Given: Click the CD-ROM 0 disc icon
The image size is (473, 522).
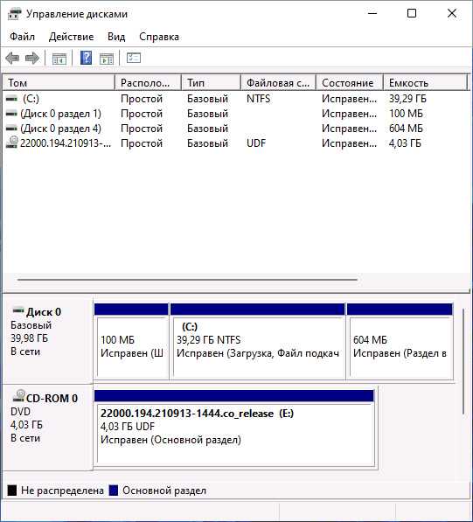Looking at the screenshot, I should click(x=18, y=396).
